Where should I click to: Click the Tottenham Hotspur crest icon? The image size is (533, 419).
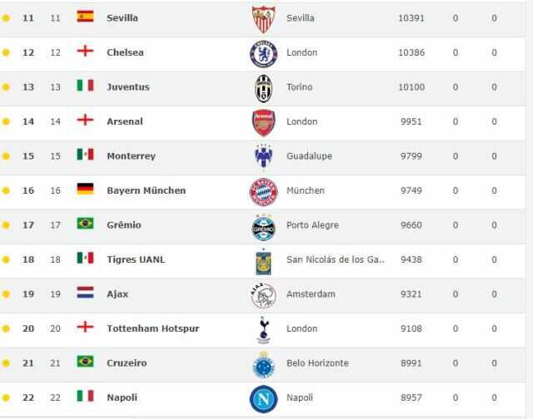tap(263, 329)
